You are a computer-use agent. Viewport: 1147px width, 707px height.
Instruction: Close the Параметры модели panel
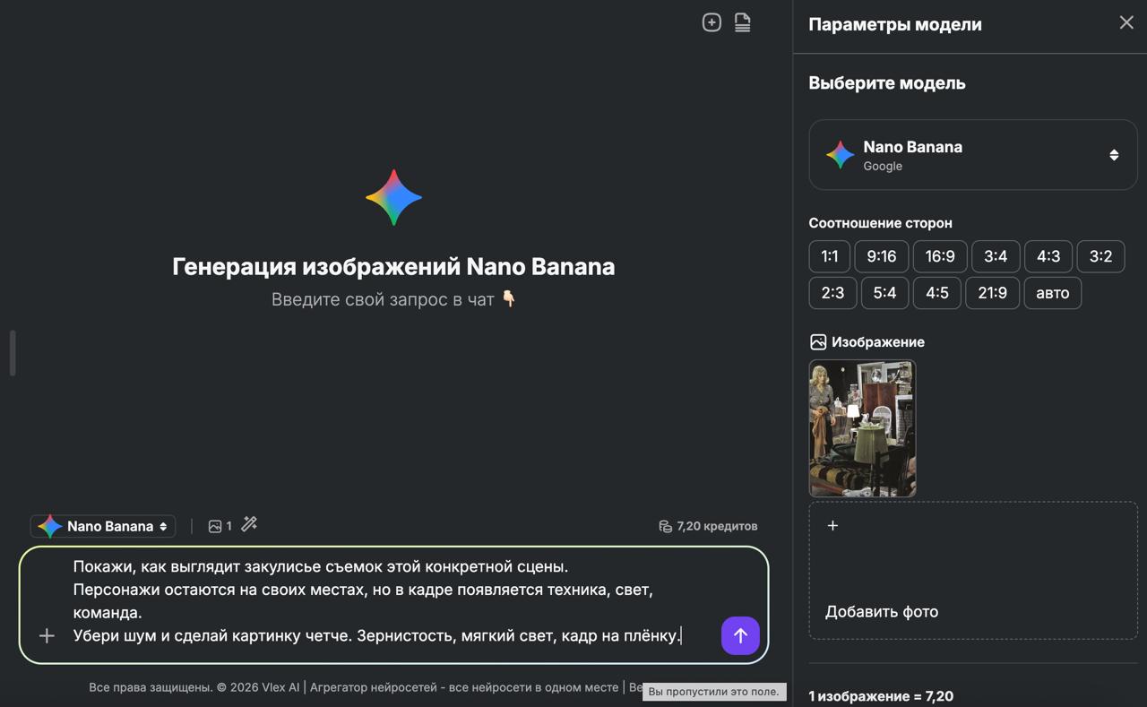[x=1125, y=22]
